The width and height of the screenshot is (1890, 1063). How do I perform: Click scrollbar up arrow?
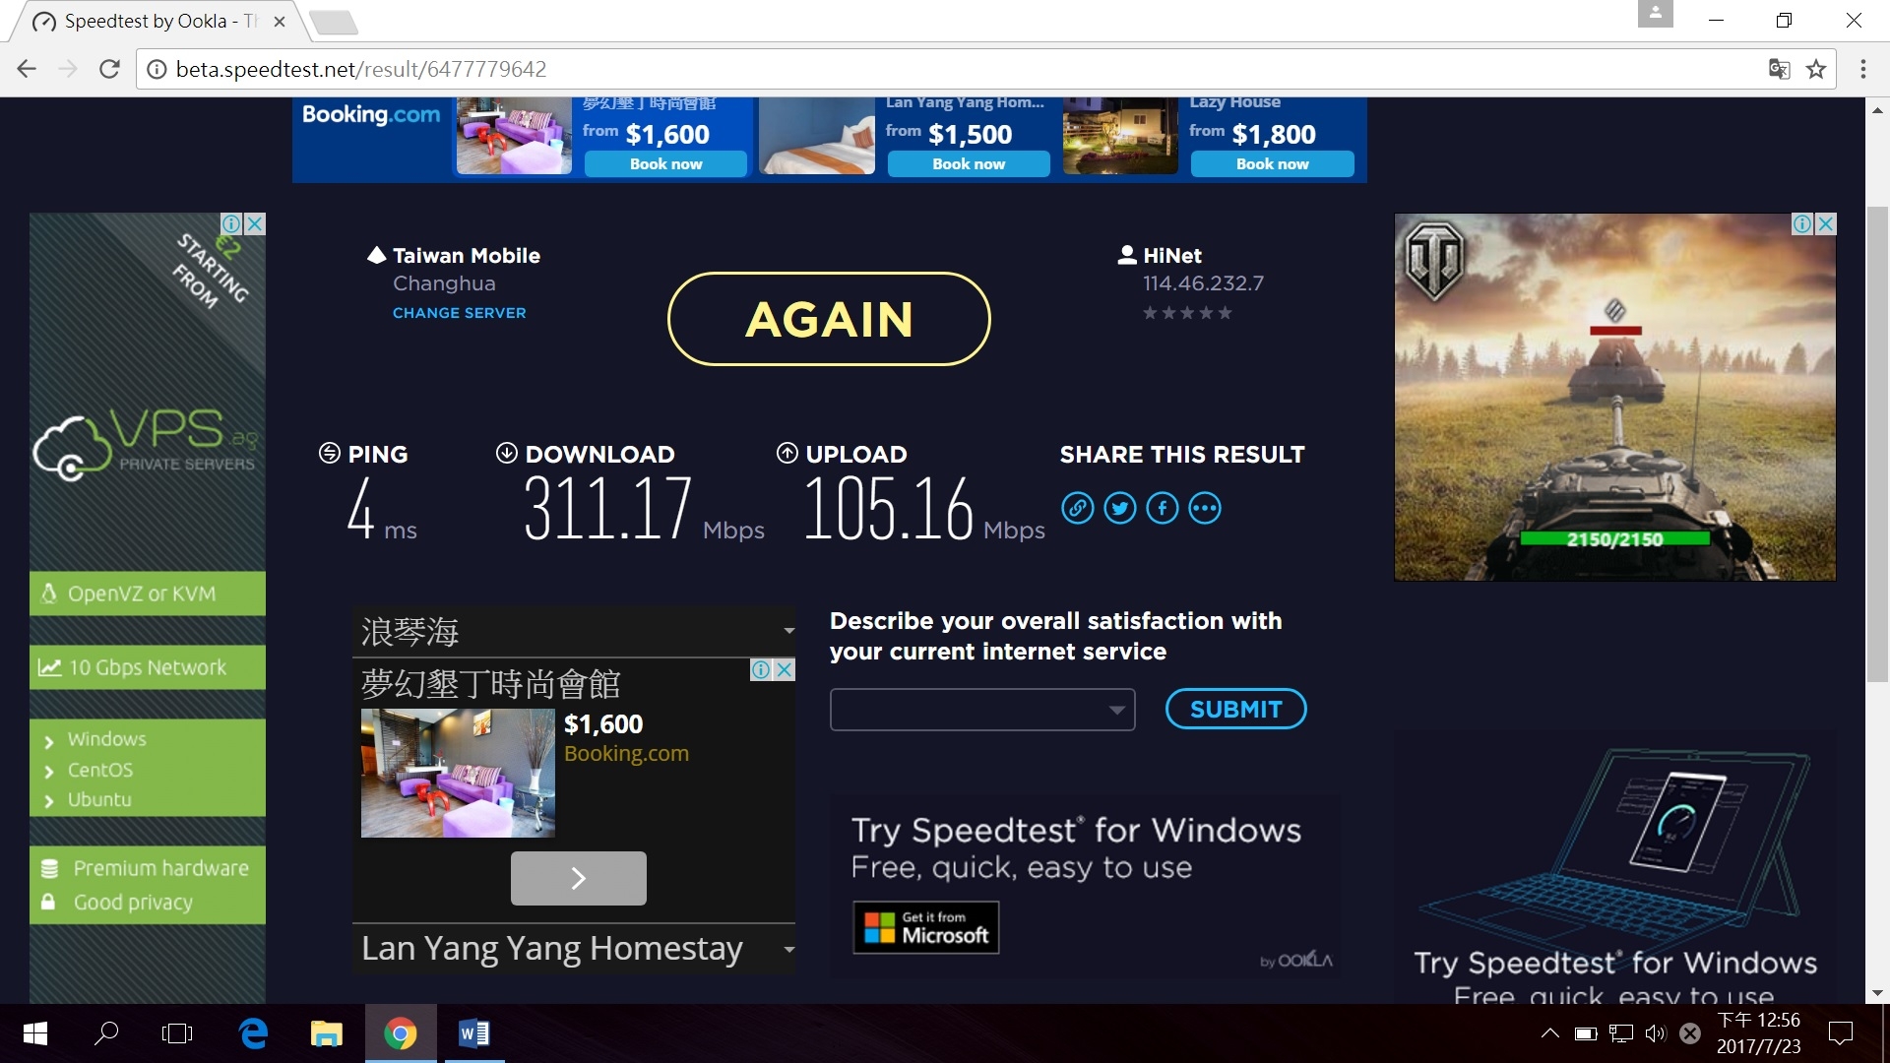pyautogui.click(x=1877, y=109)
